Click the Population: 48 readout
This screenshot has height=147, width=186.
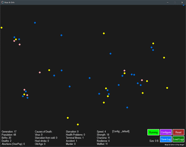9,135
